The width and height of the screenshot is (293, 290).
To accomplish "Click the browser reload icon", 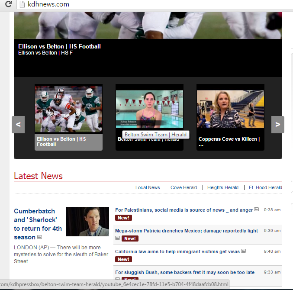I will [x=8, y=4].
